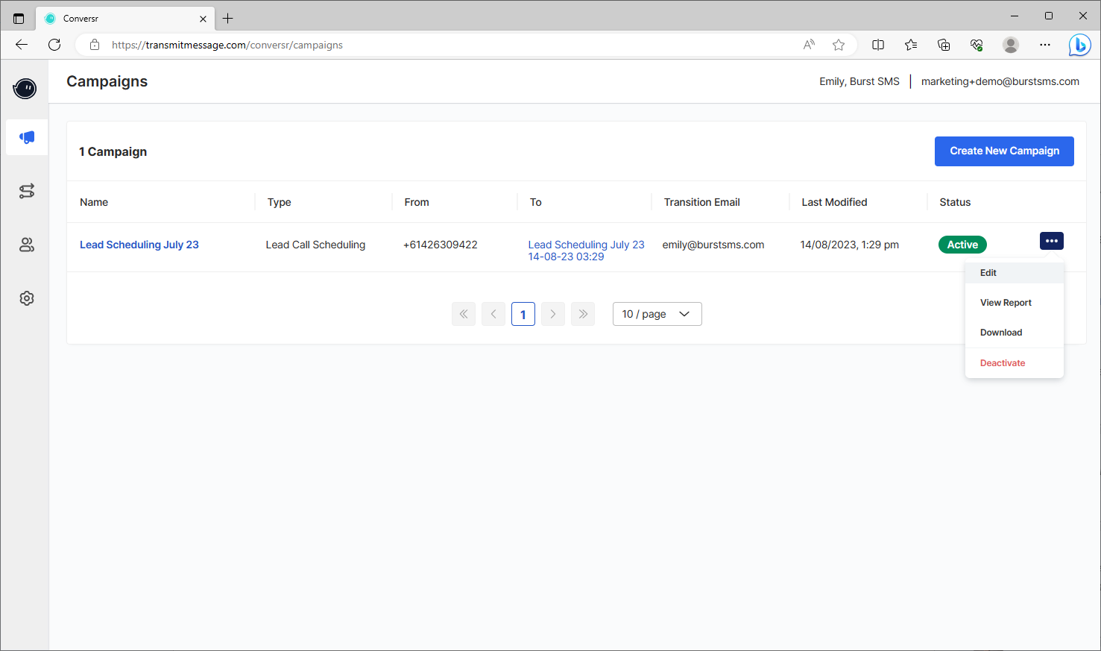Click the marketing+demo@burstsms.com account email
Image resolution: width=1101 pixels, height=651 pixels.
[1000, 81]
